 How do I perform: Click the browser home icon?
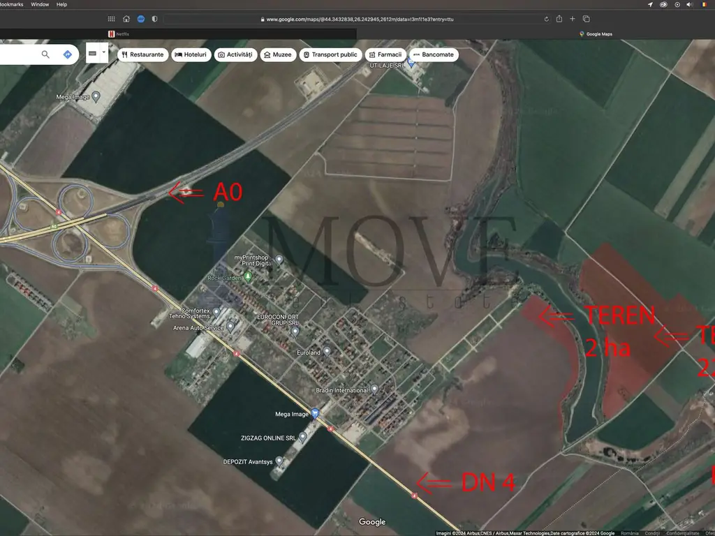pyautogui.click(x=126, y=19)
